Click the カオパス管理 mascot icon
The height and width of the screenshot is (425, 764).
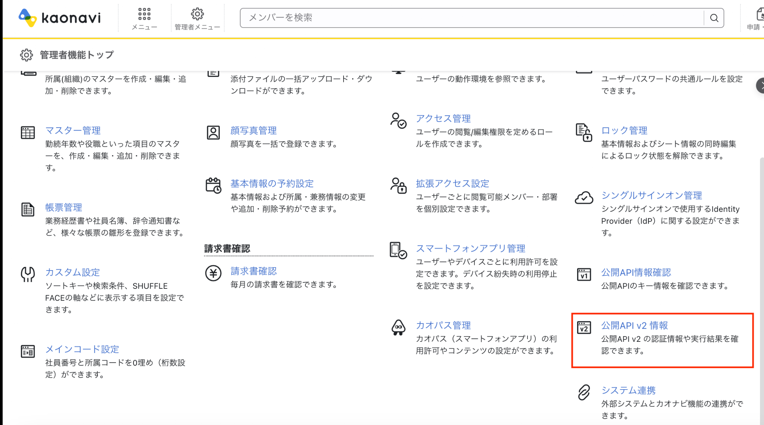[x=398, y=328]
